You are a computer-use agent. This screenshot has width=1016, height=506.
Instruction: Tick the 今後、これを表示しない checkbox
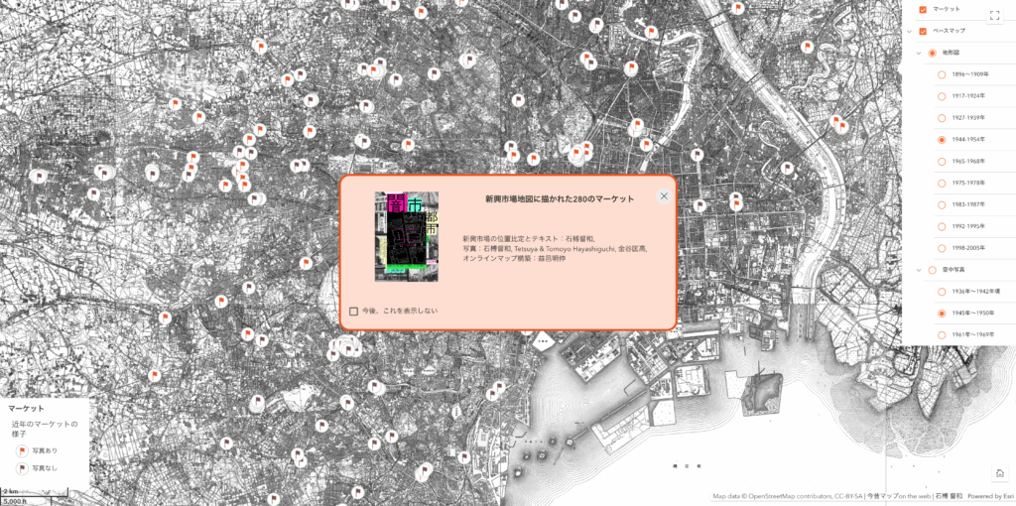coord(354,311)
